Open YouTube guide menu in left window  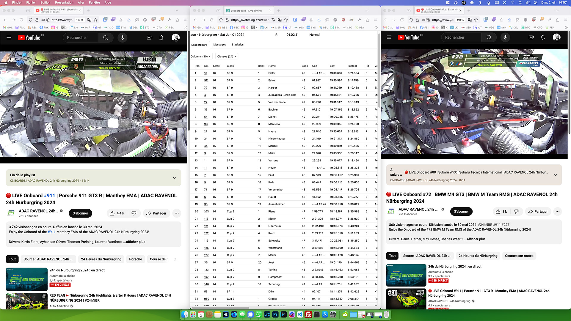tap(9, 38)
